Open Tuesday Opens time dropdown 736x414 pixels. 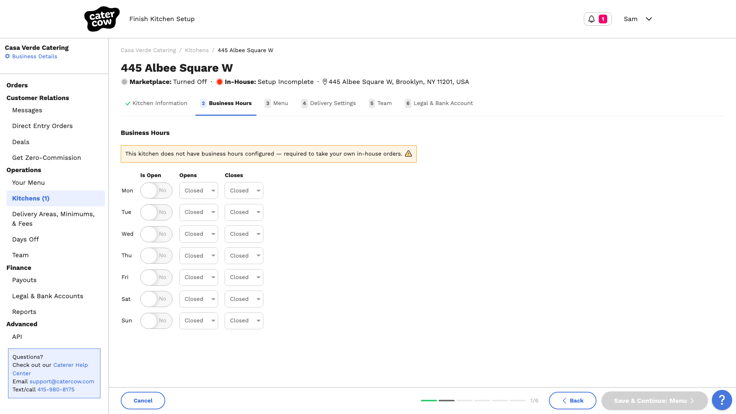[199, 212]
